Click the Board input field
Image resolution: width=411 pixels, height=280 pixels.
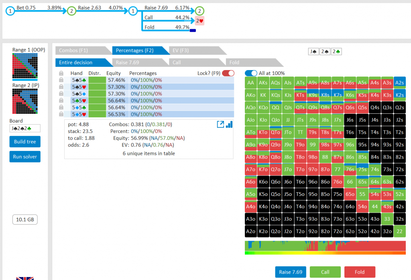pos(25,129)
